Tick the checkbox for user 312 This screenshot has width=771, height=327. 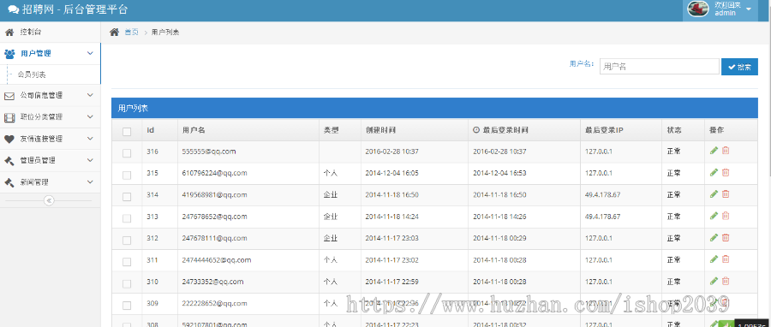pos(127,240)
